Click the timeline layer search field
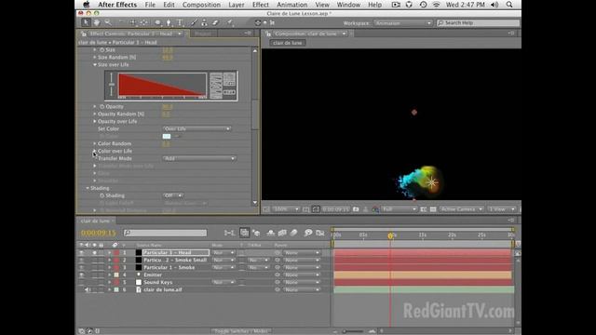Screen dimensions: 596x335 pyautogui.click(x=165, y=233)
